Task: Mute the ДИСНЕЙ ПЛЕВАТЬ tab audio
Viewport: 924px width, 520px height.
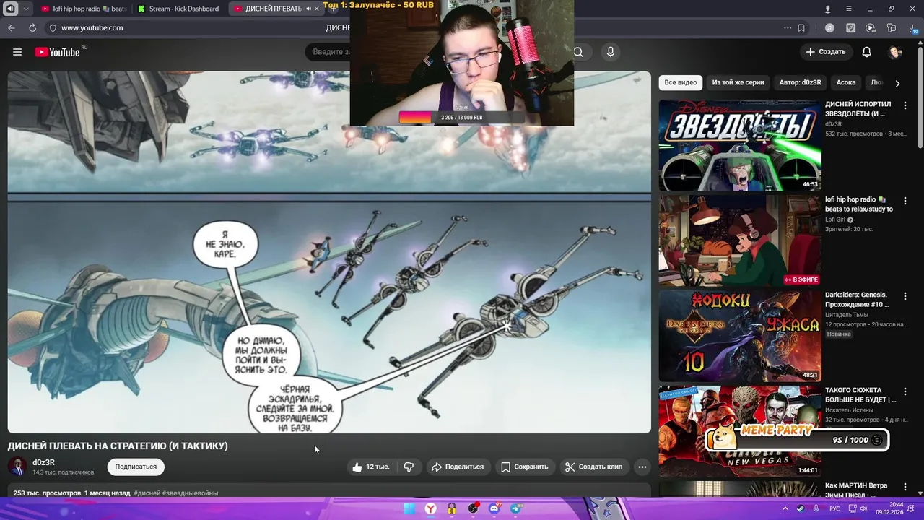Action: [x=308, y=9]
